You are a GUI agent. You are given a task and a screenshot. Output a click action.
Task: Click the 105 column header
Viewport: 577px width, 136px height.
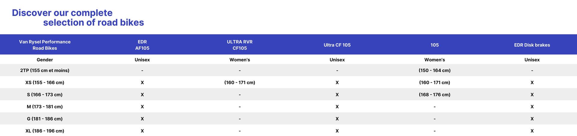tap(435, 45)
